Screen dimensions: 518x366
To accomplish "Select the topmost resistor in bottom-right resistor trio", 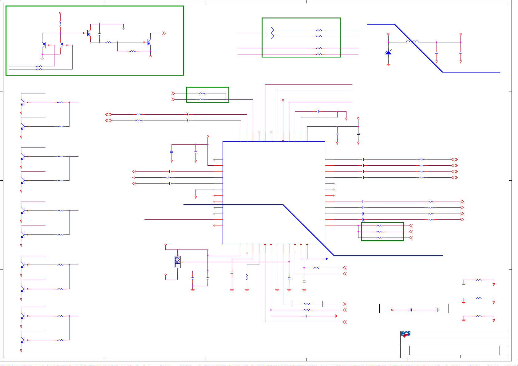I will pyautogui.click(x=479, y=280).
